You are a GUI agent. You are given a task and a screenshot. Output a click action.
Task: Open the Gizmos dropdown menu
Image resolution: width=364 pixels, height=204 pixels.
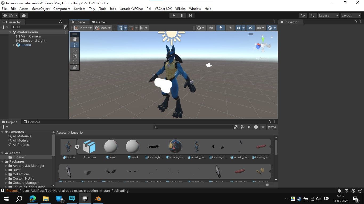pos(275,28)
